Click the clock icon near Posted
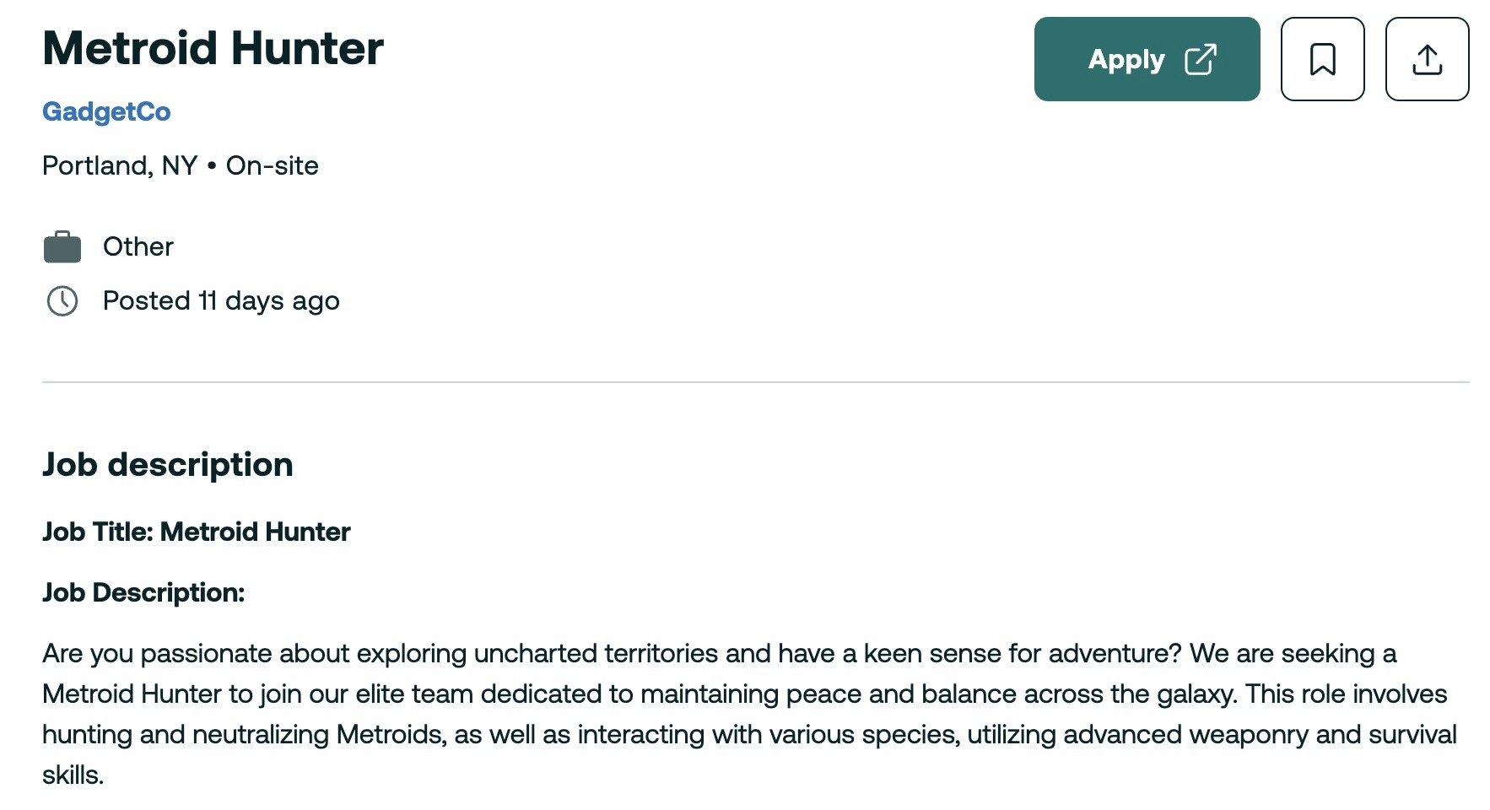Image resolution: width=1490 pixels, height=810 pixels. coord(62,301)
